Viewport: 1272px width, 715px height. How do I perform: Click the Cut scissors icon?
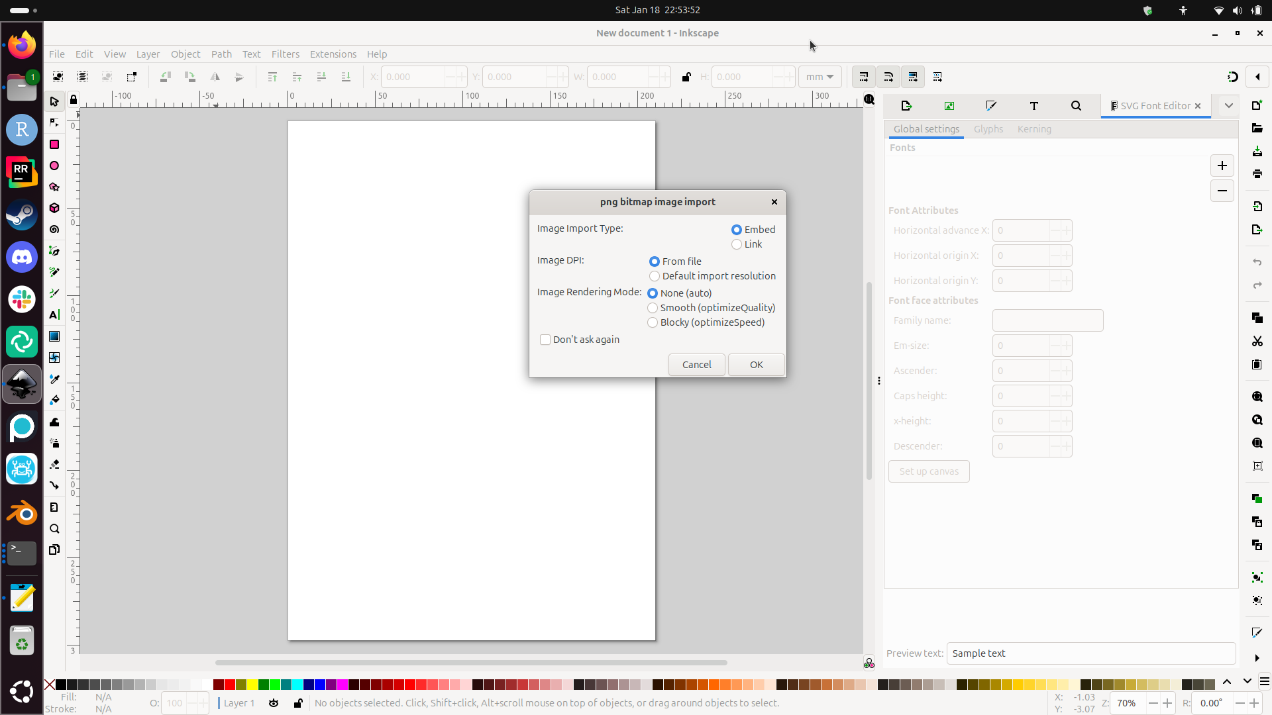point(1257,341)
